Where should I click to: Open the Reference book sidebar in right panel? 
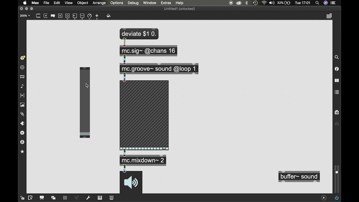tap(337, 80)
